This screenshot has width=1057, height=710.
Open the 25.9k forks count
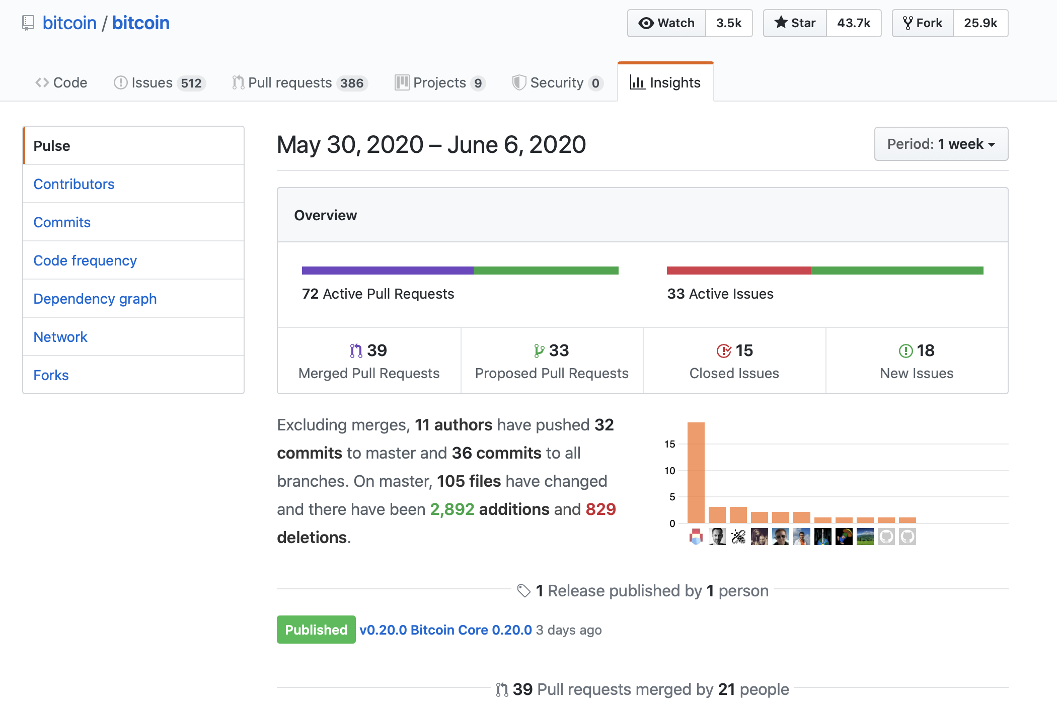tap(980, 23)
